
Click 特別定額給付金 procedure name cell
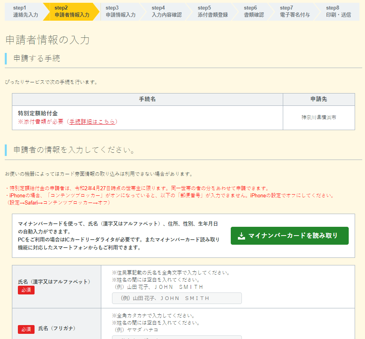click(148, 118)
